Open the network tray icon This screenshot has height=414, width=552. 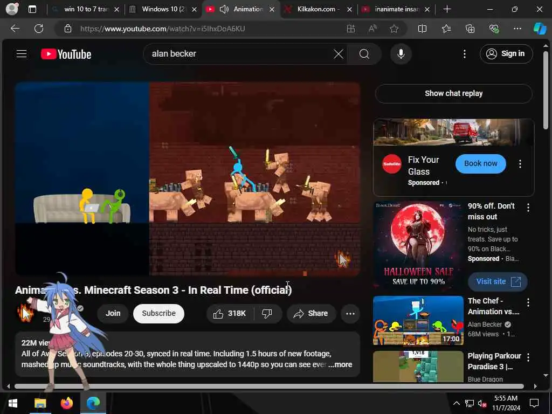click(x=470, y=403)
